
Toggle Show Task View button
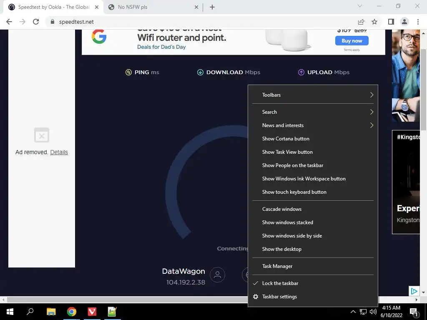click(313, 152)
